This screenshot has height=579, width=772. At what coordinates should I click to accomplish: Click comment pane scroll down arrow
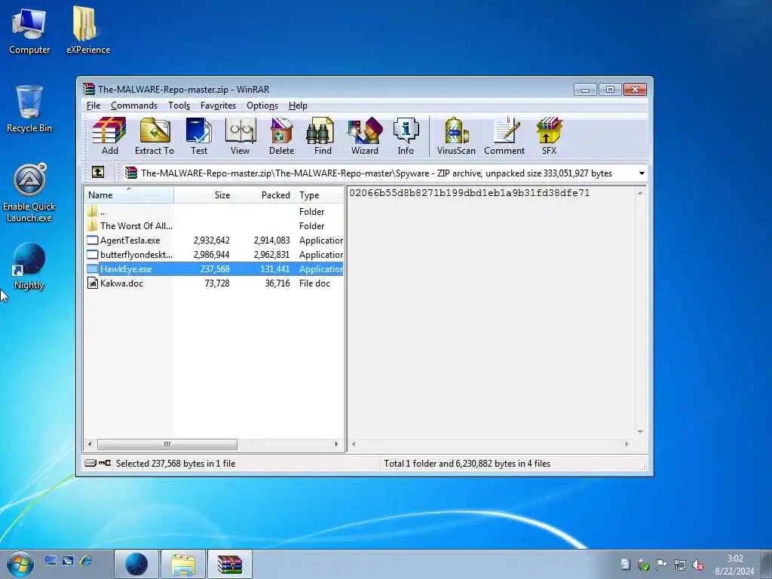[640, 432]
